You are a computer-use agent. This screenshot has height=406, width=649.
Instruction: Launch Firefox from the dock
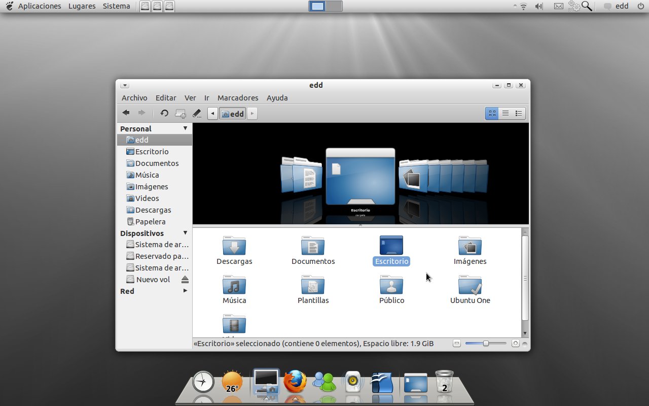[295, 382]
